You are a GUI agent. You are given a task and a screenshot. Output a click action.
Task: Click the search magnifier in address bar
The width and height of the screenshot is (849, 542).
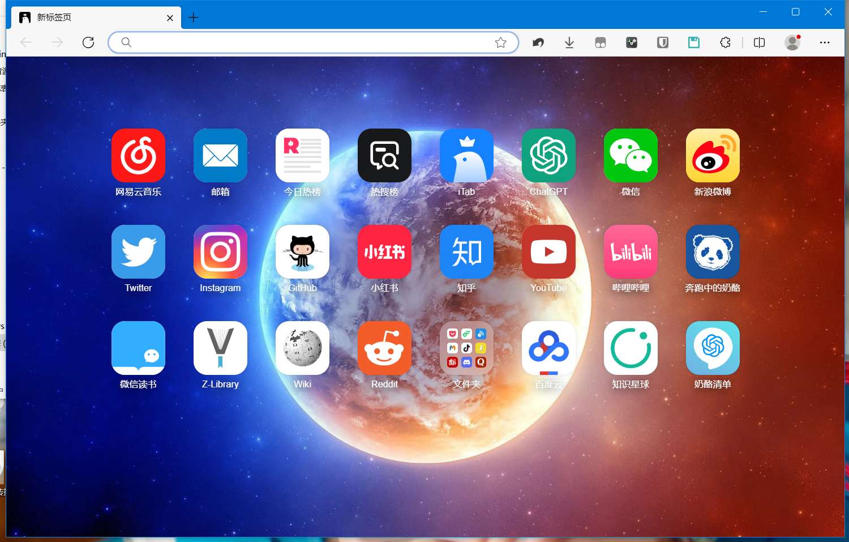click(126, 42)
